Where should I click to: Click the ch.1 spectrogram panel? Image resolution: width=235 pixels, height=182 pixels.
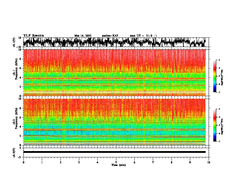pyautogui.click(x=114, y=73)
